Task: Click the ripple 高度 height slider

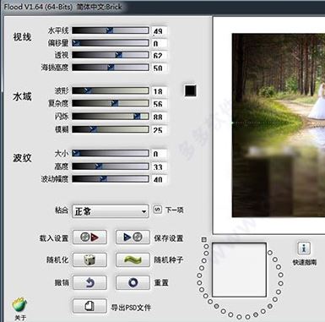Action: pos(111,166)
